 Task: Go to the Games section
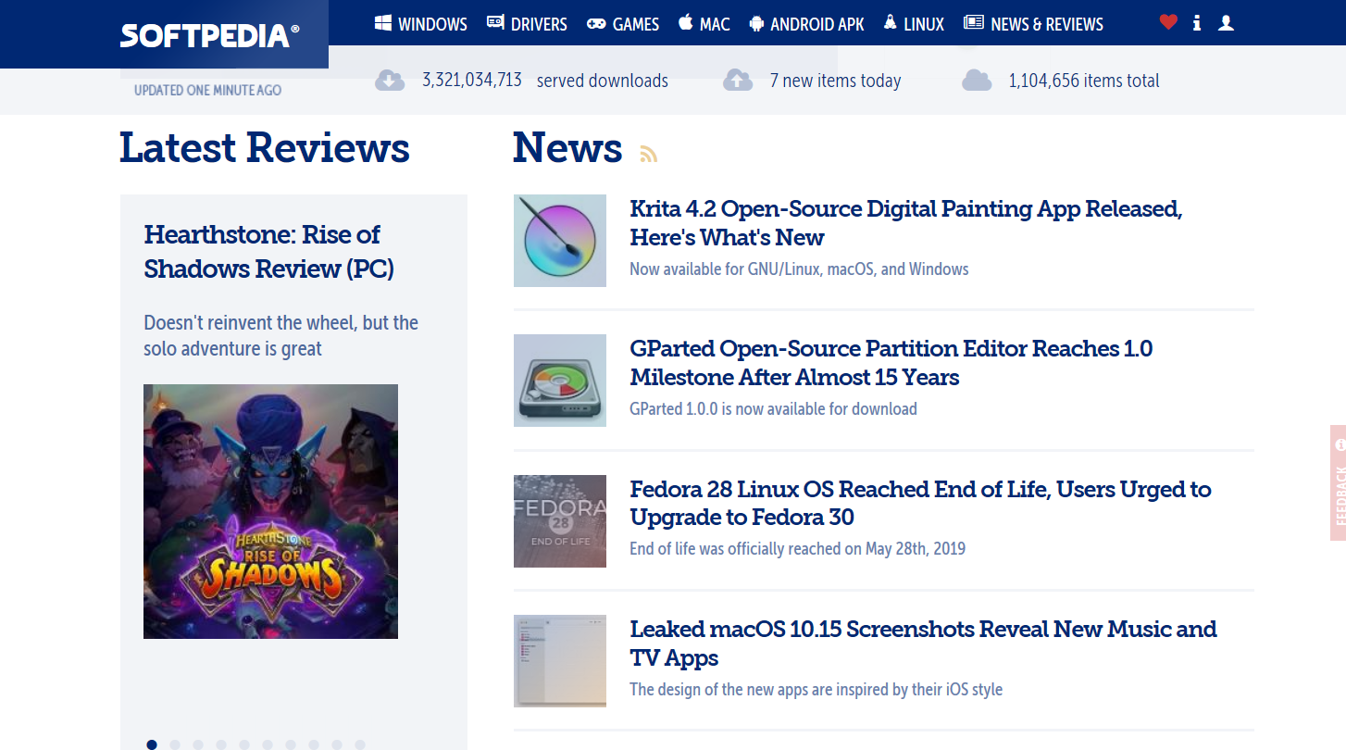tap(623, 24)
